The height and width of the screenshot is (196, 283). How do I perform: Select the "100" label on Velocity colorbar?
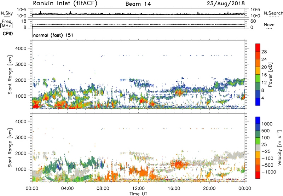[266, 138]
